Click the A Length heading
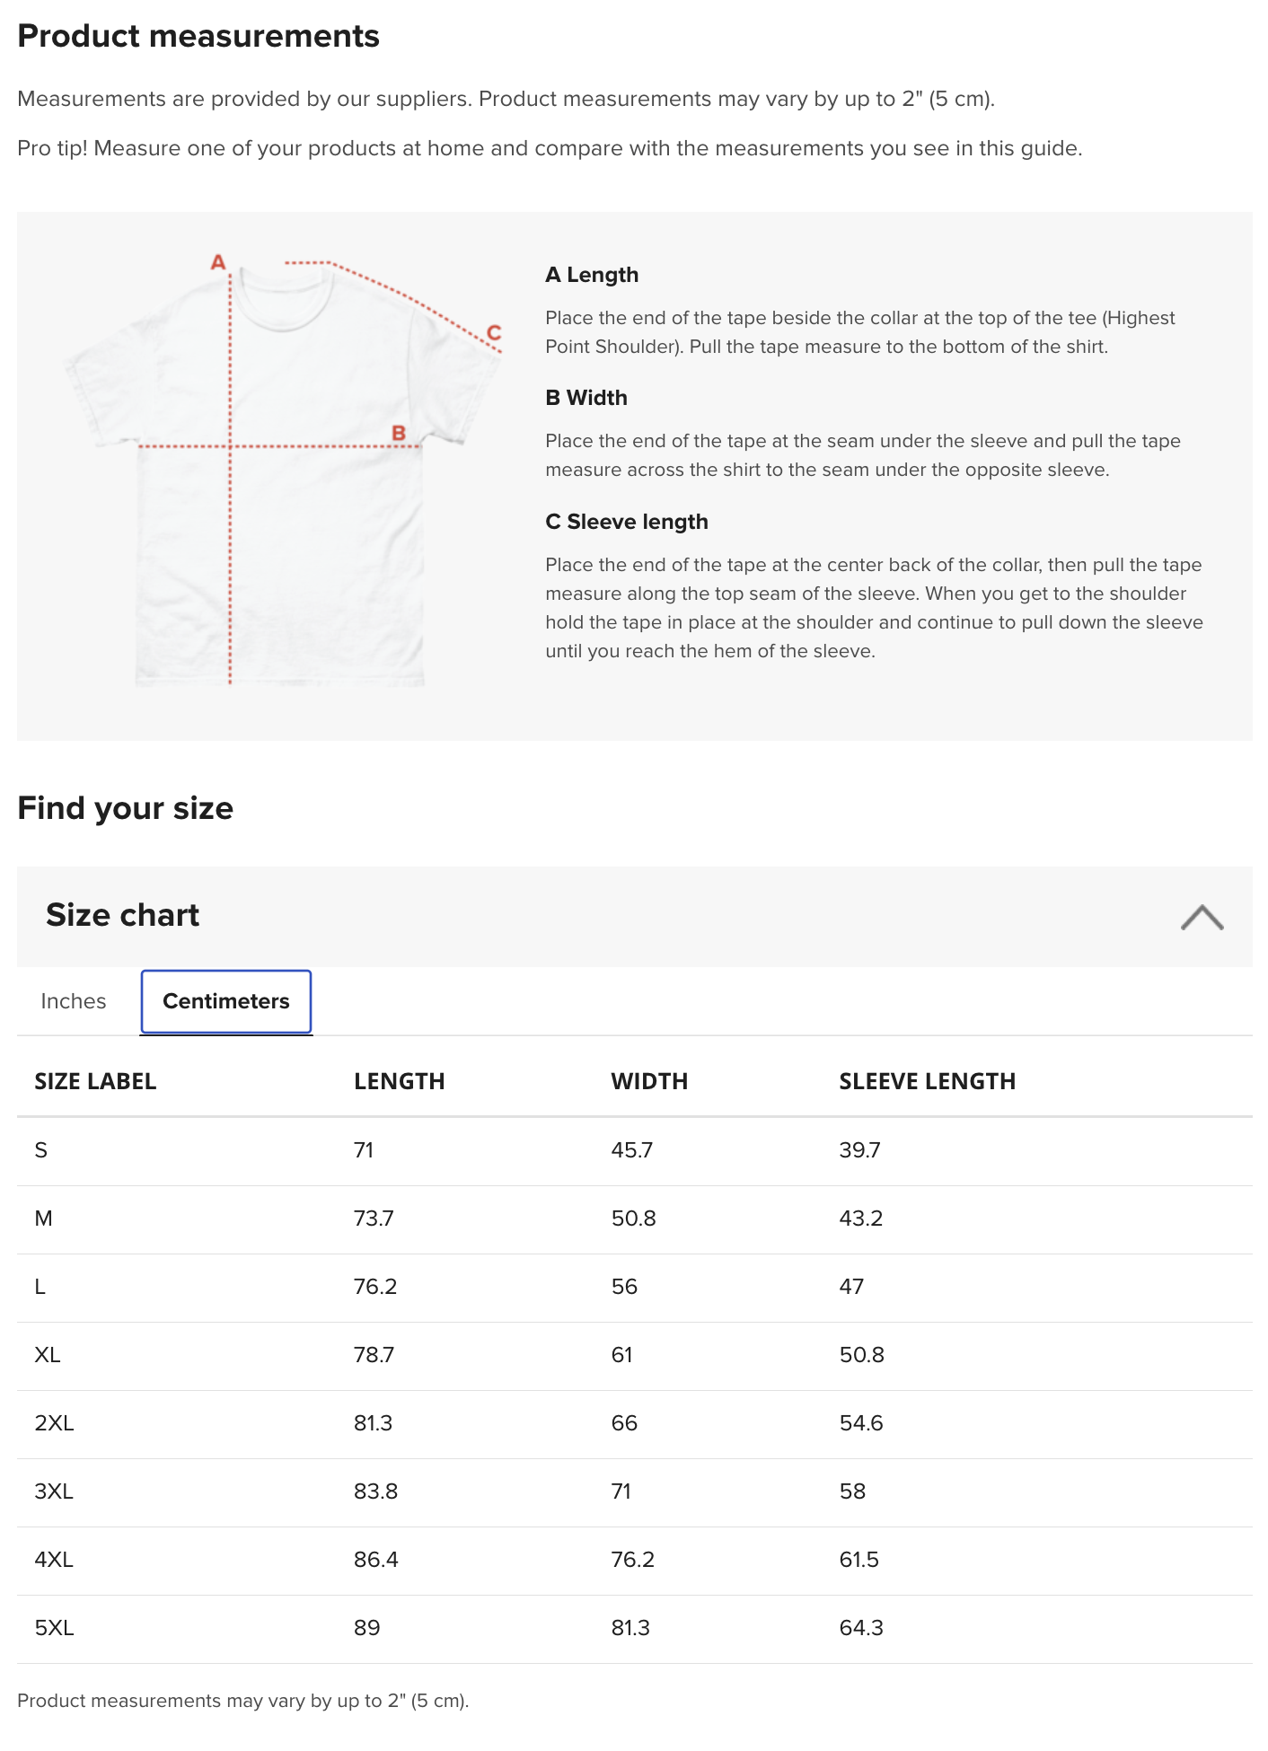The width and height of the screenshot is (1268, 1751). (x=592, y=275)
